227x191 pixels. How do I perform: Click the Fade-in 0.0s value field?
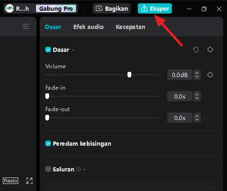[180, 96]
